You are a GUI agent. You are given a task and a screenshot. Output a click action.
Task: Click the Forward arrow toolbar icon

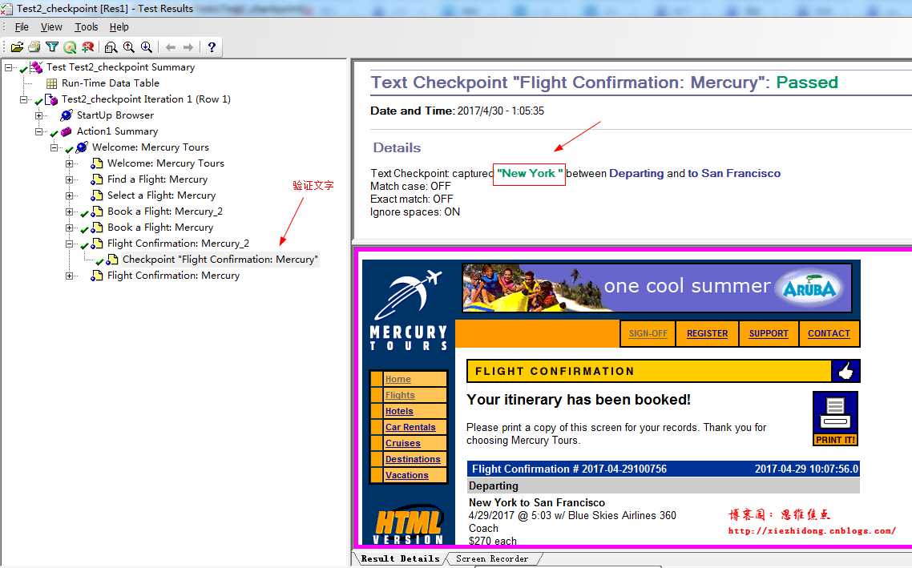click(x=188, y=47)
